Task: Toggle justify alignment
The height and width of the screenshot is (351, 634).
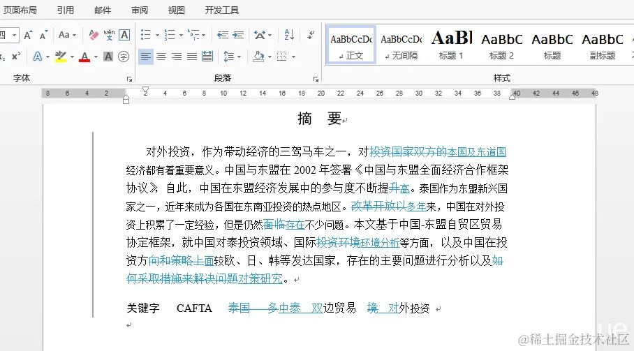Action: click(x=192, y=57)
